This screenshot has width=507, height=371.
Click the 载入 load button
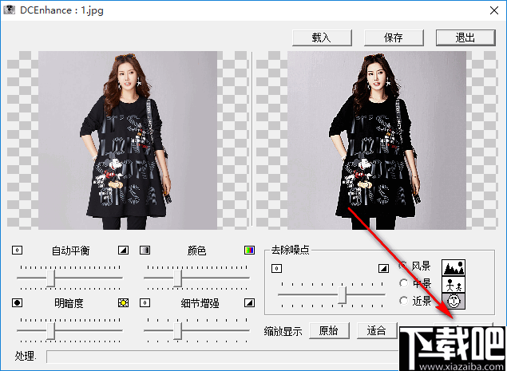tap(322, 37)
